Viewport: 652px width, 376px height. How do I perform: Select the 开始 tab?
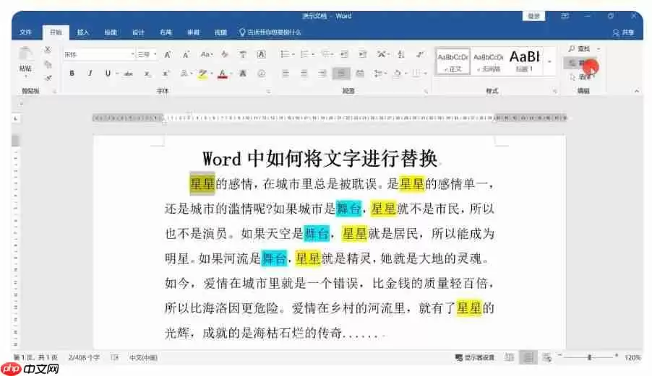point(56,32)
